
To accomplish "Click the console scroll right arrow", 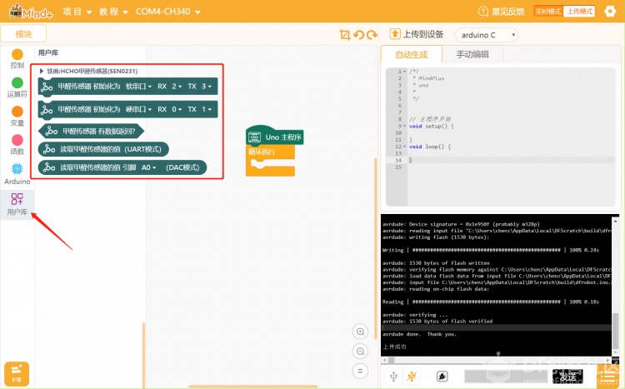I will (x=608, y=361).
